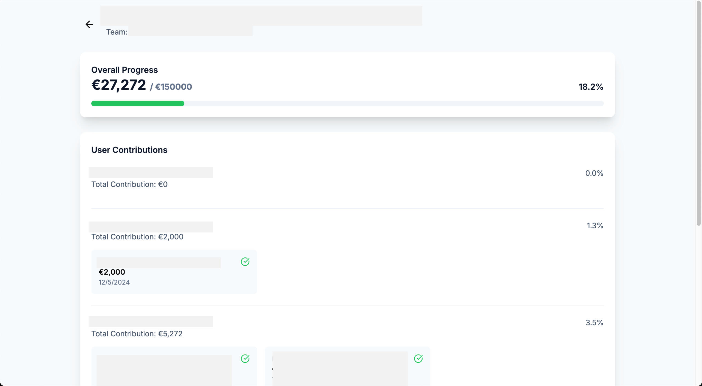Image resolution: width=702 pixels, height=386 pixels.
Task: Click the check icon on the 12/5/2024 card
Action: click(x=245, y=262)
